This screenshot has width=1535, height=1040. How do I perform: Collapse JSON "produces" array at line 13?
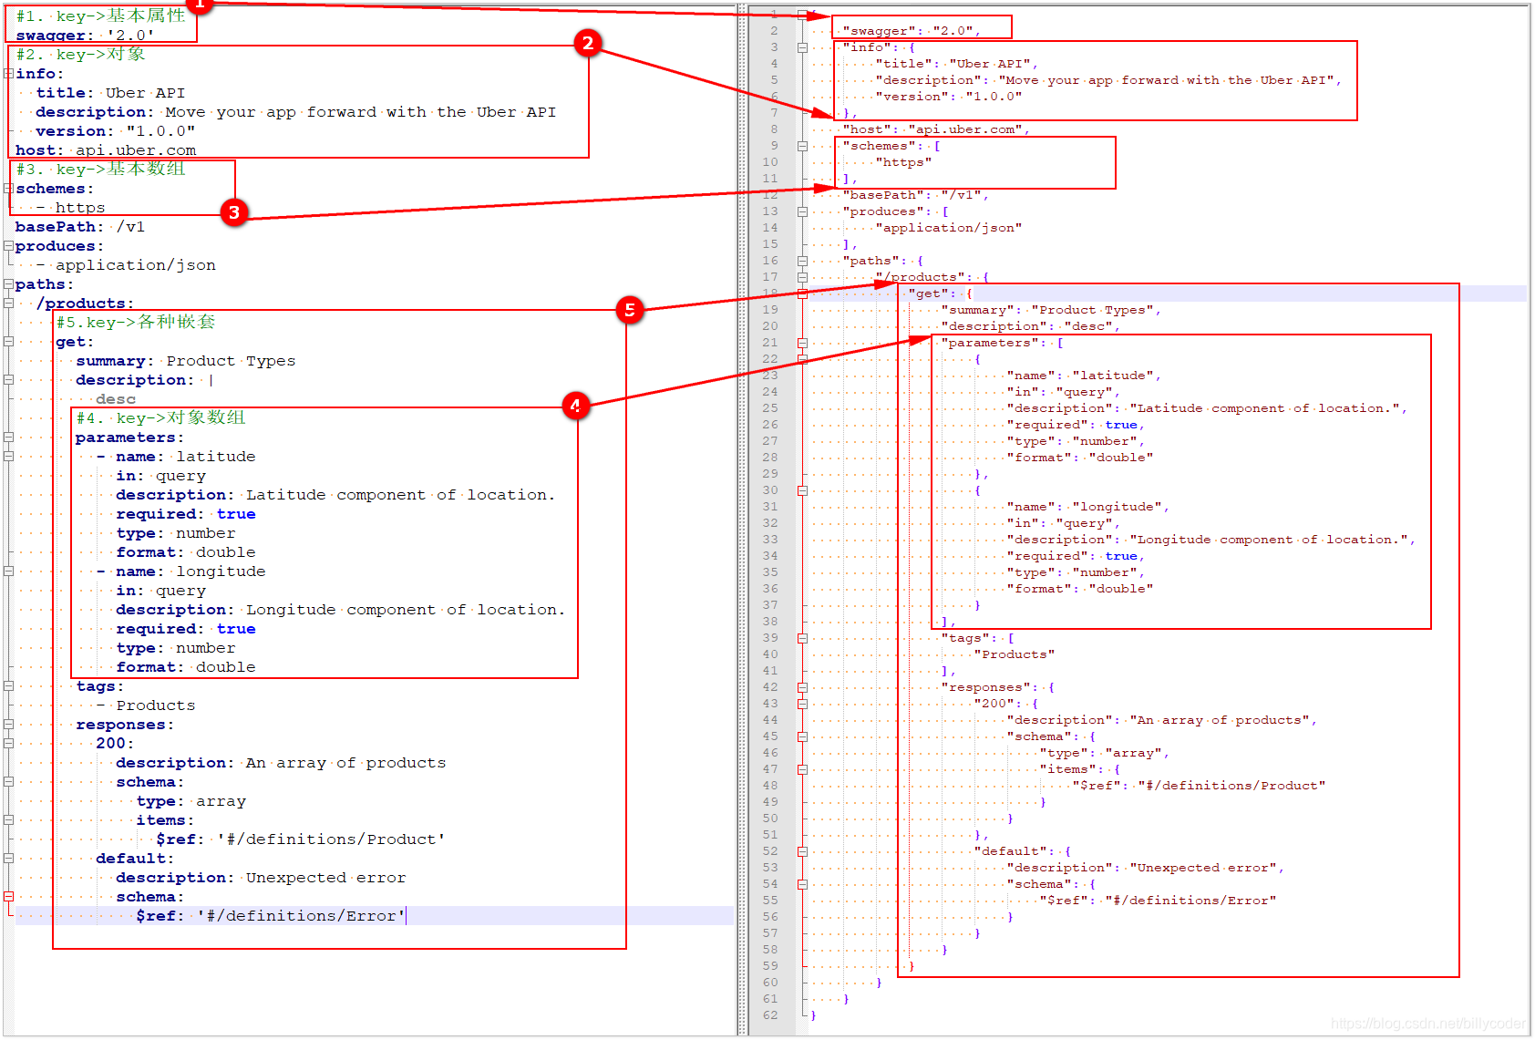[802, 211]
